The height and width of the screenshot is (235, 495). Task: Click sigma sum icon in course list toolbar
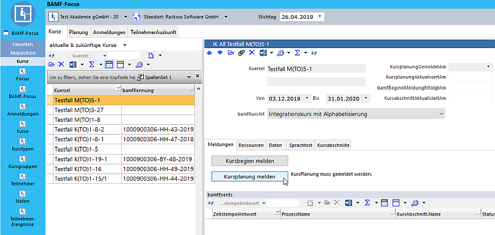[91, 65]
